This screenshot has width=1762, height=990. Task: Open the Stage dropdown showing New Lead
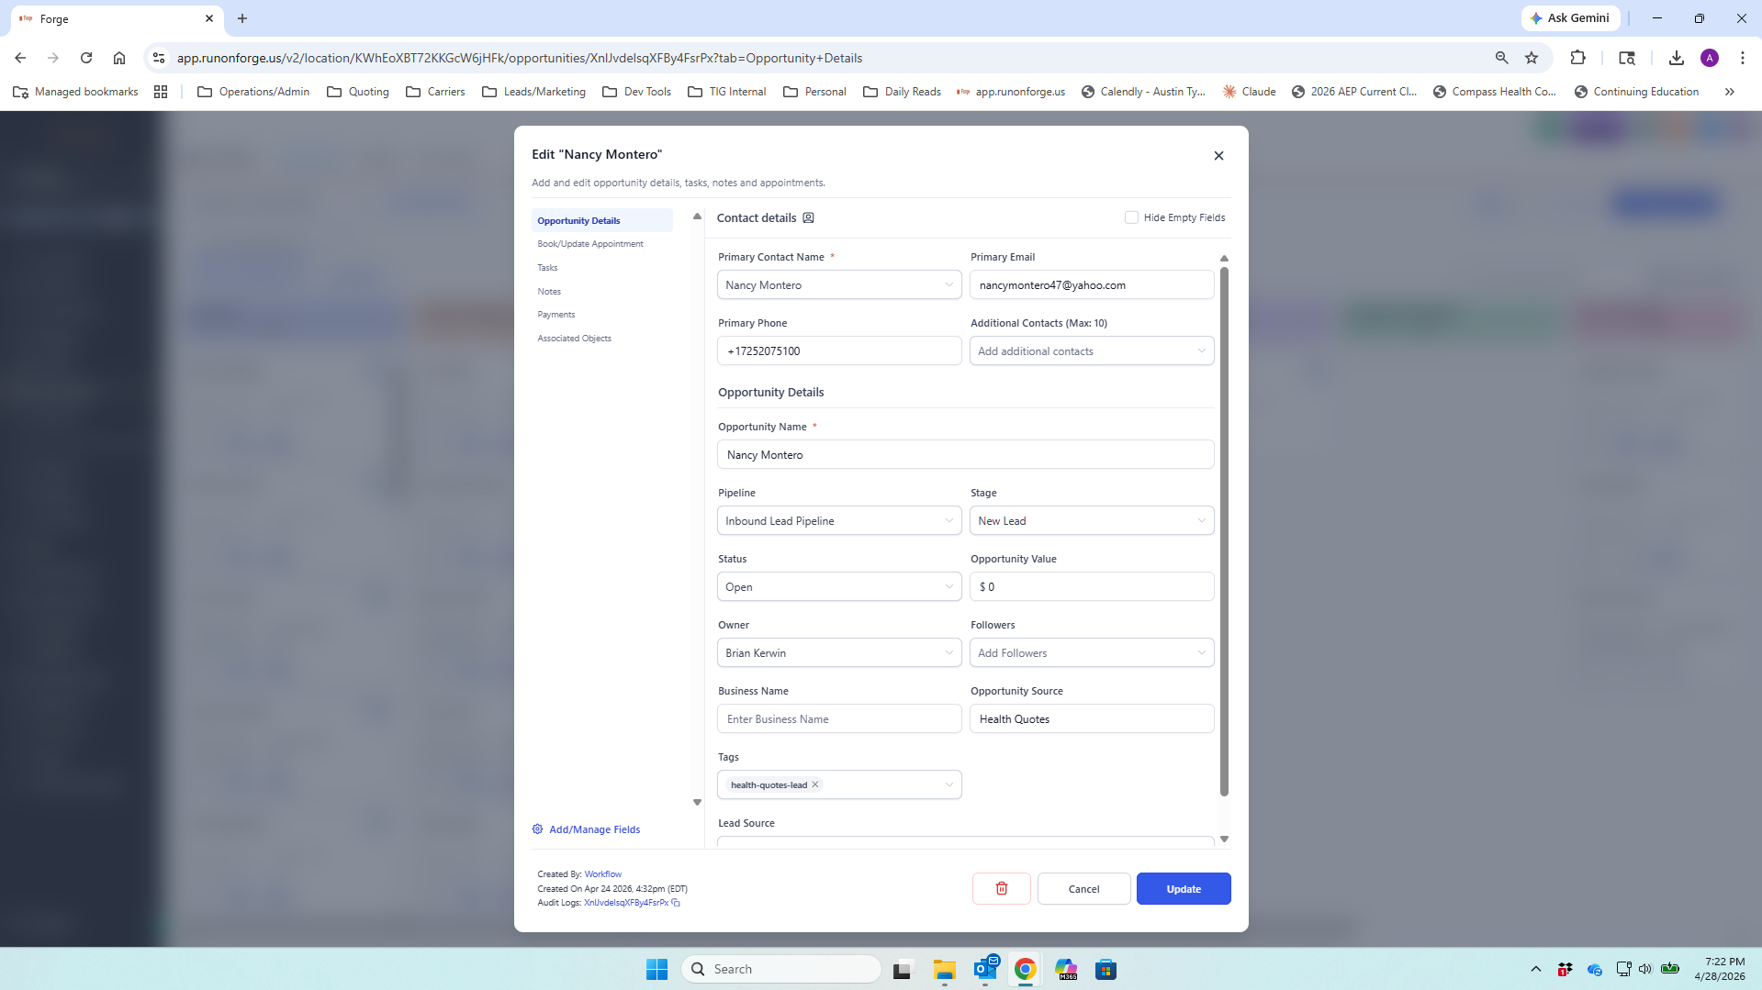(x=1092, y=521)
